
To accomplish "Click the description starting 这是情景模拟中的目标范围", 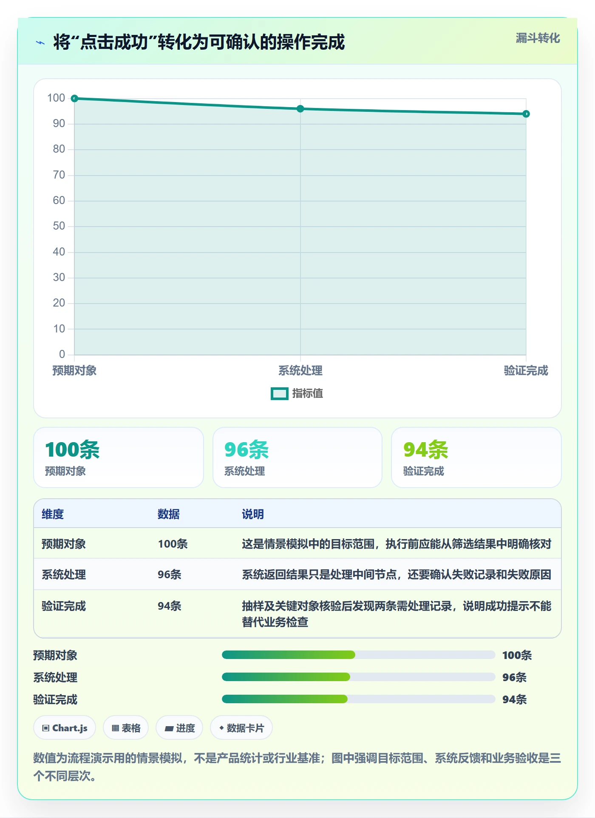I will click(397, 544).
